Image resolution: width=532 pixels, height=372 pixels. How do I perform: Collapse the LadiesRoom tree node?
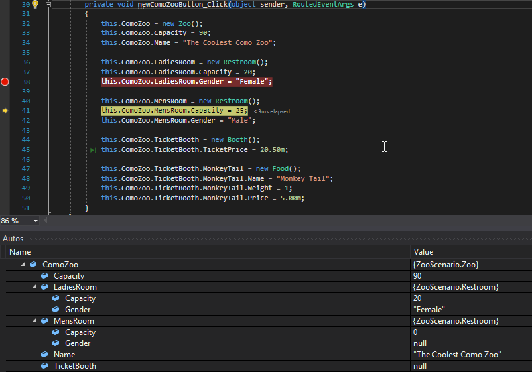34,287
